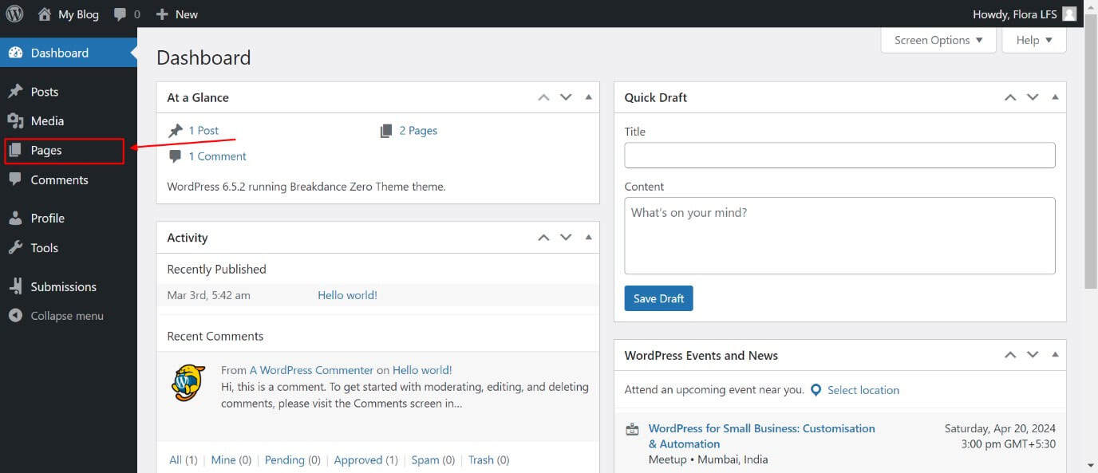Filter comments by Trash
1098x473 pixels.
pos(481,460)
